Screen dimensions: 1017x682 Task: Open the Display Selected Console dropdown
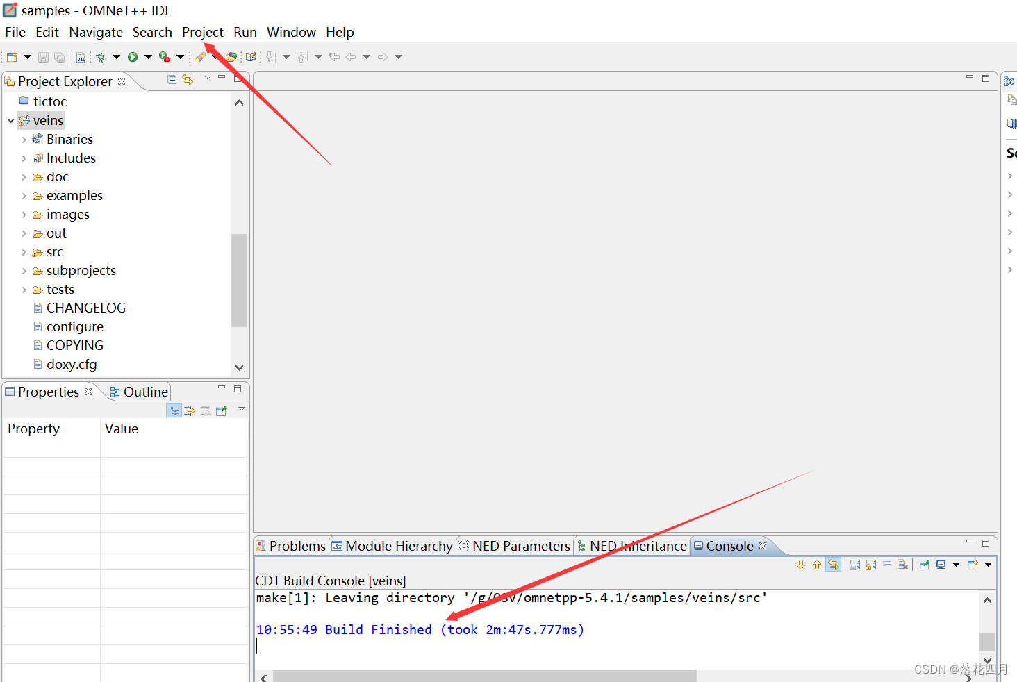coord(956,565)
